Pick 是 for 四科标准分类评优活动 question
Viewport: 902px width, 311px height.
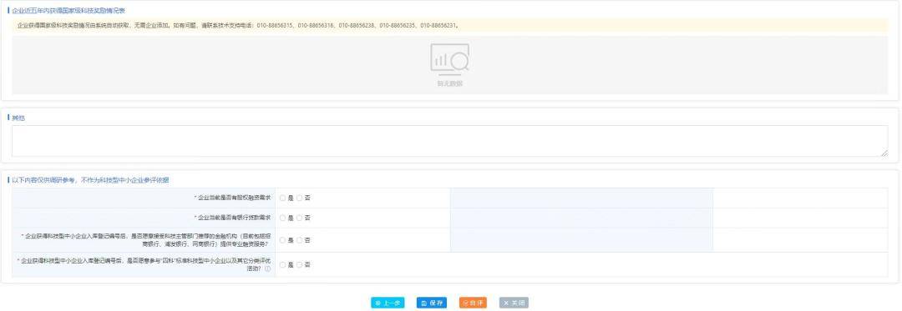[282, 265]
